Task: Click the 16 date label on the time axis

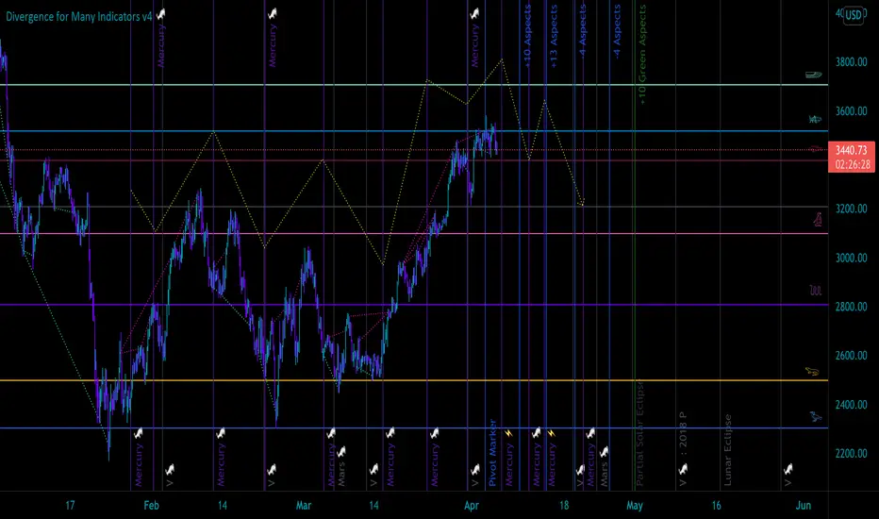Action: click(717, 505)
